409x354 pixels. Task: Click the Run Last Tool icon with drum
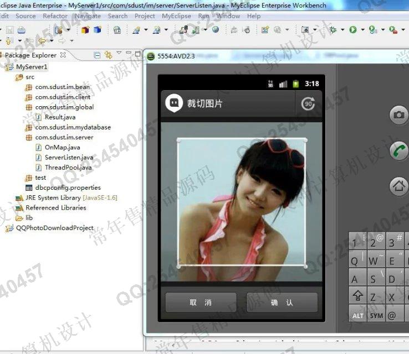tap(373, 30)
